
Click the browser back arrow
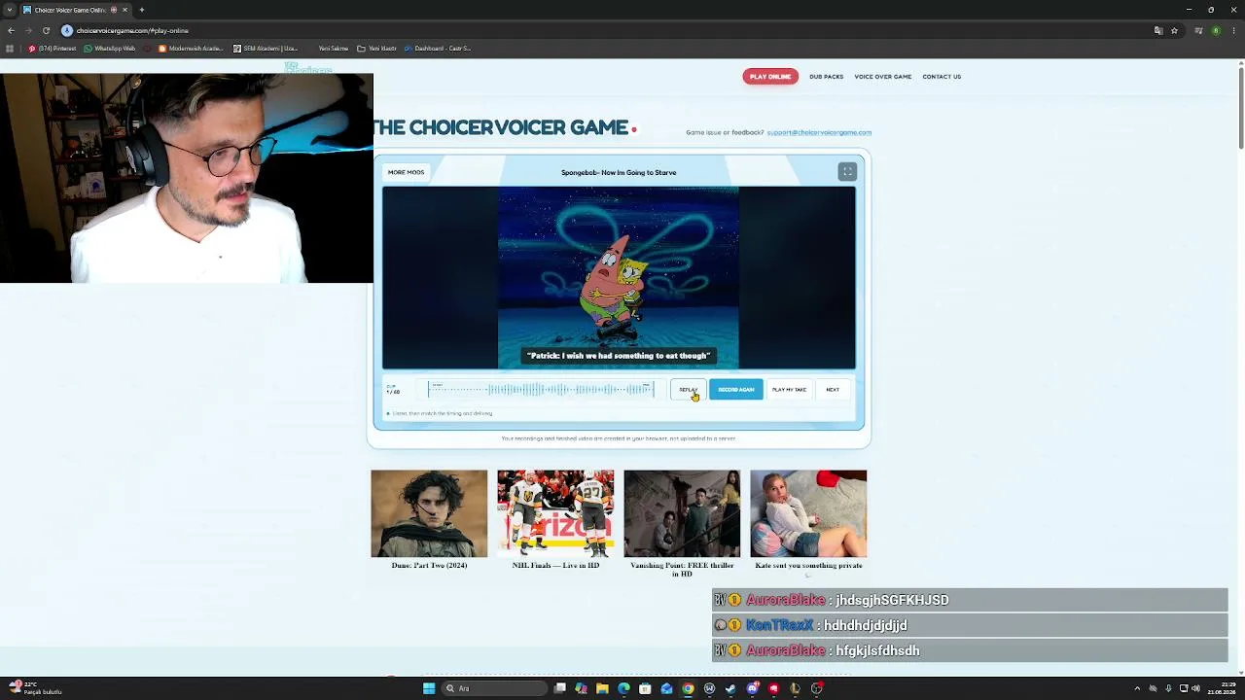click(11, 30)
